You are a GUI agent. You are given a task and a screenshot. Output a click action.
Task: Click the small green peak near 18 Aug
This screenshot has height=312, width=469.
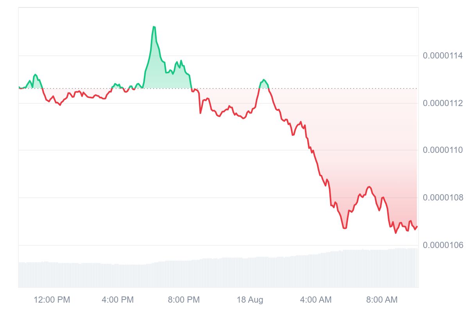264,80
